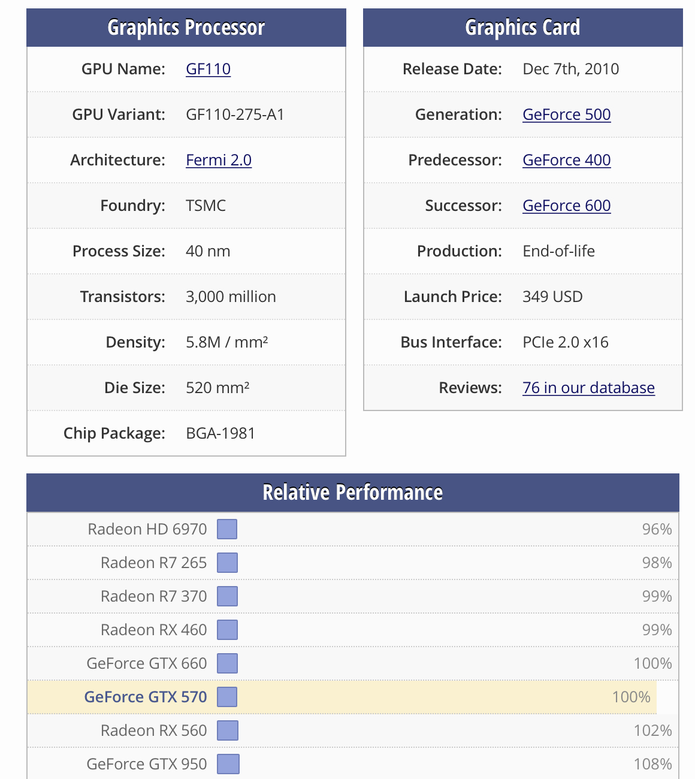Click the 100% value for GeForce GTX 570
The width and height of the screenshot is (695, 779).
(631, 697)
